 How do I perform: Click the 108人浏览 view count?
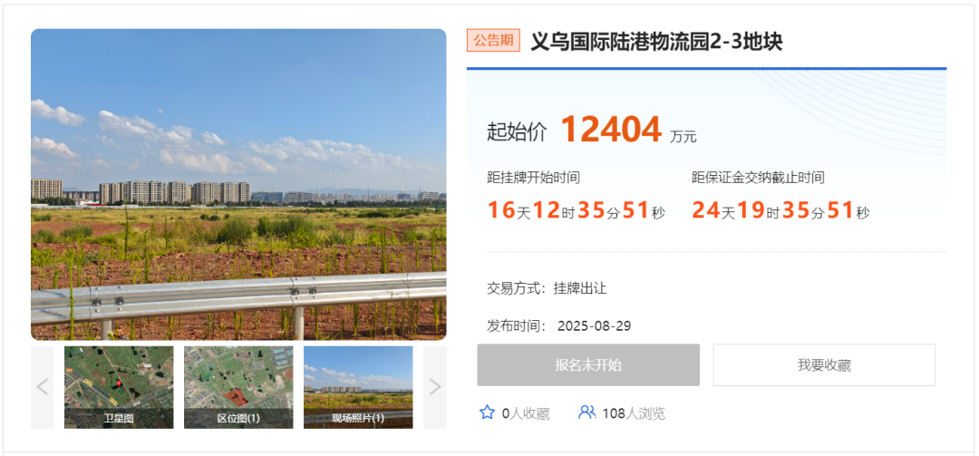634,413
